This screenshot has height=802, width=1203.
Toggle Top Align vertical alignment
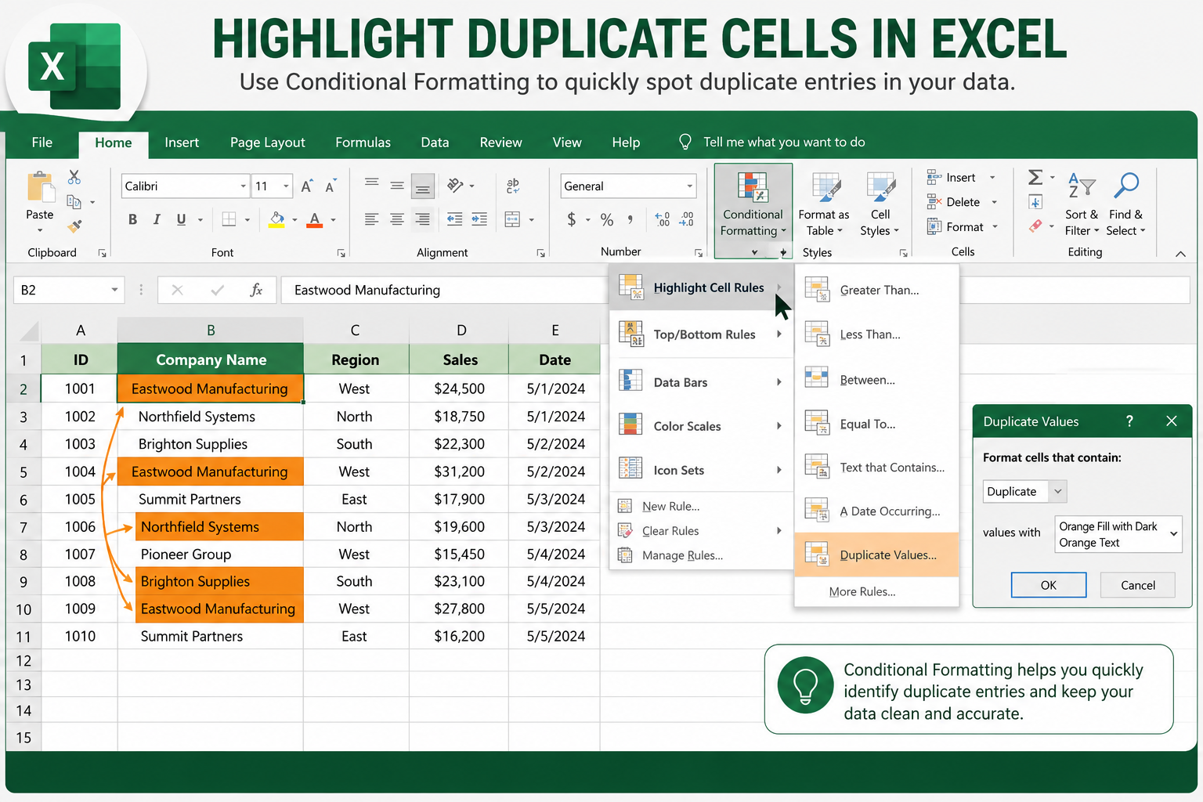tap(372, 182)
